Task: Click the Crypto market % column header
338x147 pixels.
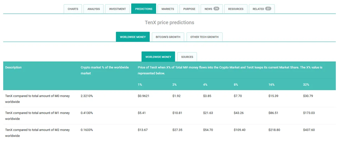Action: (x=105, y=70)
